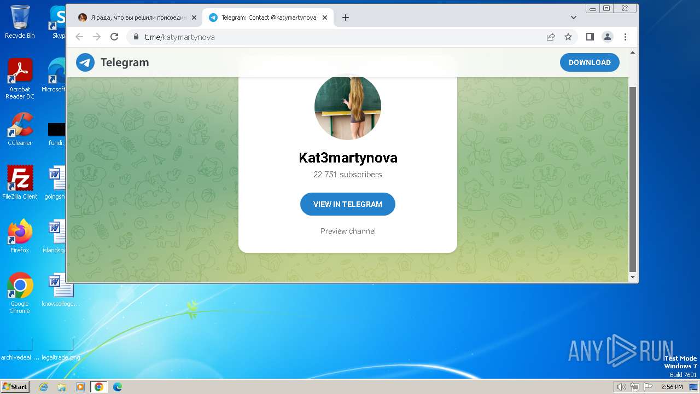Image resolution: width=700 pixels, height=394 pixels.
Task: Open Google Chrome desktop shortcut
Action: pos(20,293)
